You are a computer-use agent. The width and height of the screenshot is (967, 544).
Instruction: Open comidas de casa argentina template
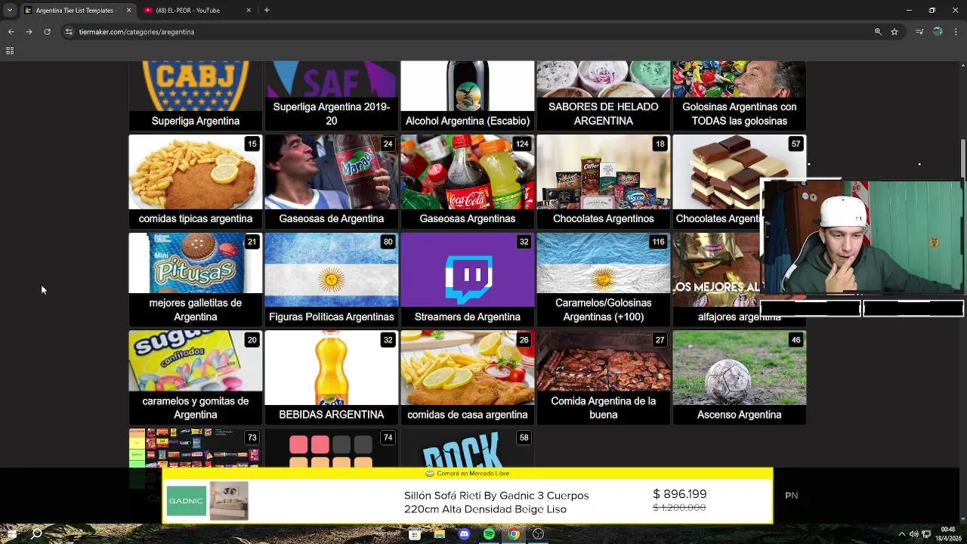(x=468, y=378)
